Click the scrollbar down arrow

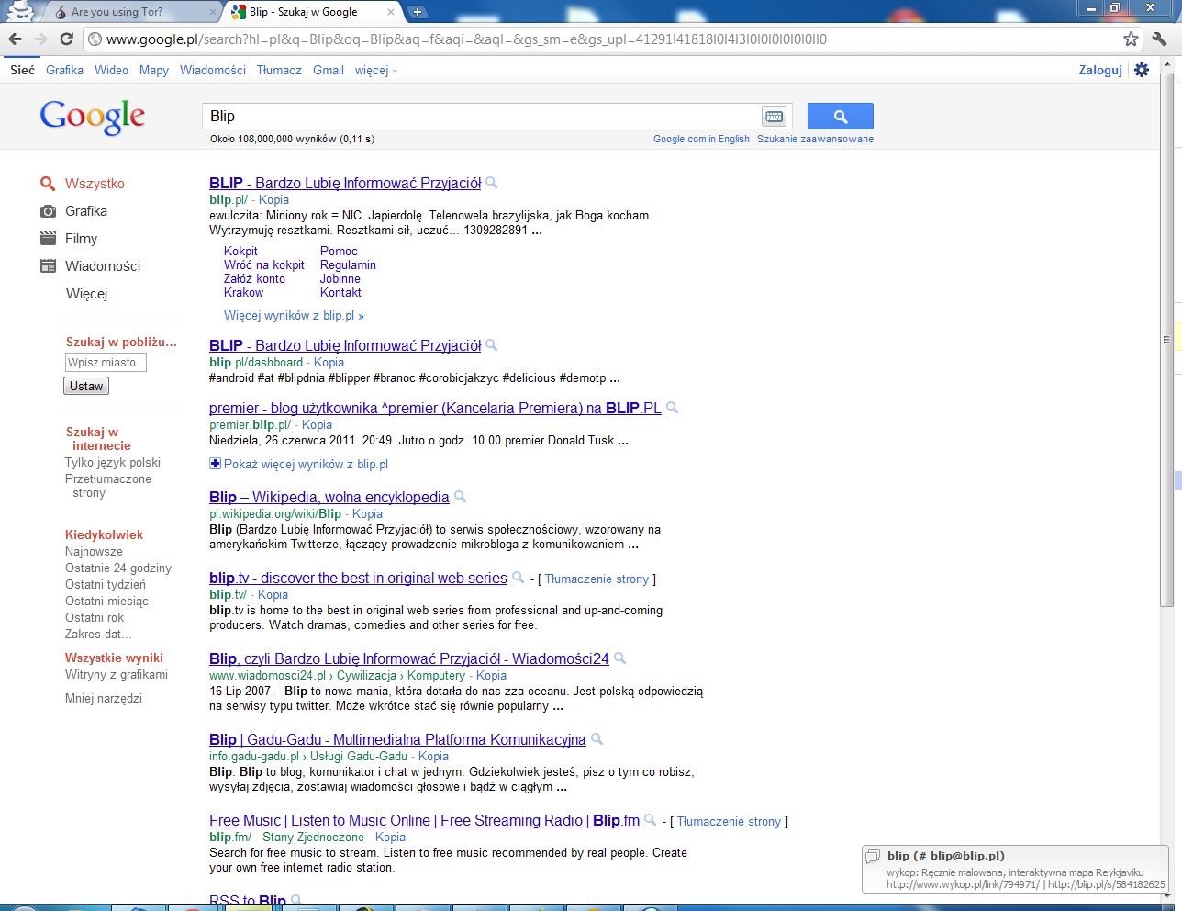click(1166, 898)
